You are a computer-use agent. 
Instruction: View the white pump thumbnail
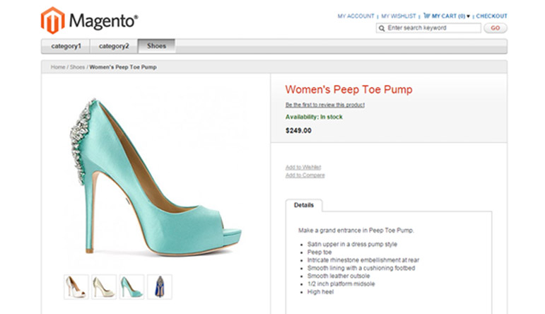(76, 286)
